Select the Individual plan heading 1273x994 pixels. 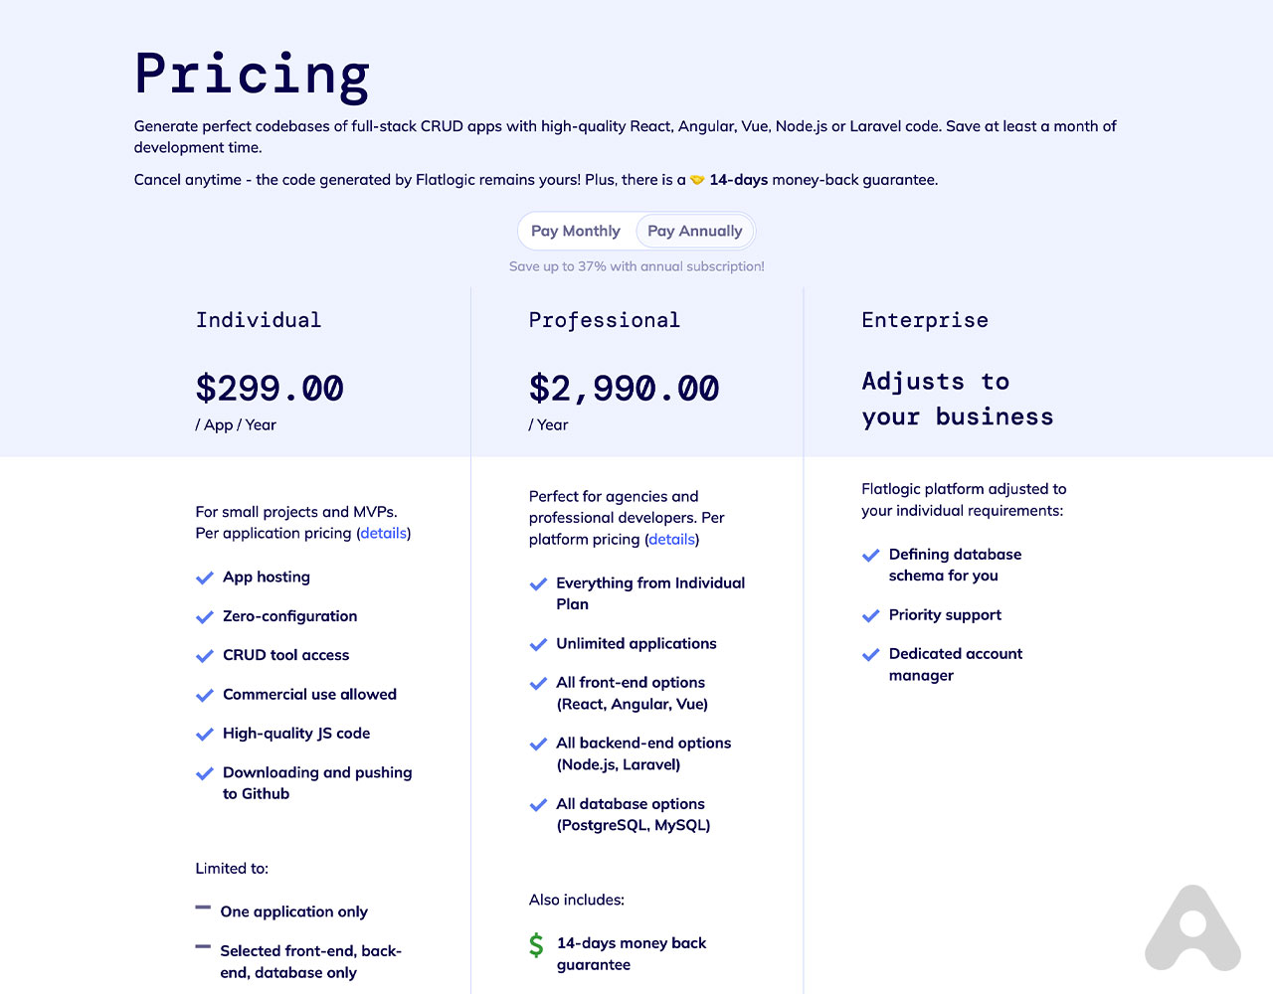(259, 320)
